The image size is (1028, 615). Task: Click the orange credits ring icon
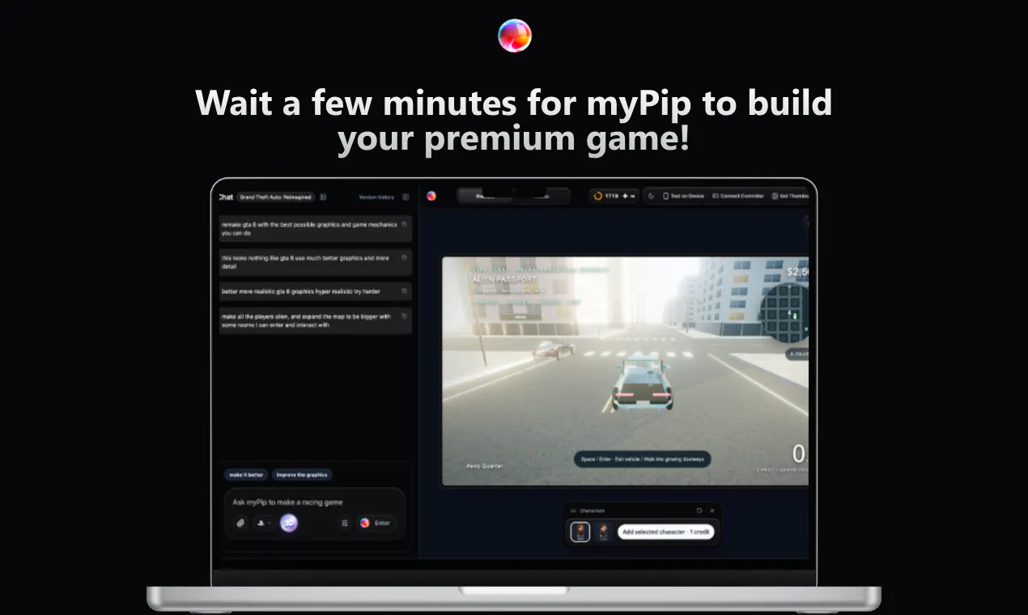click(597, 196)
